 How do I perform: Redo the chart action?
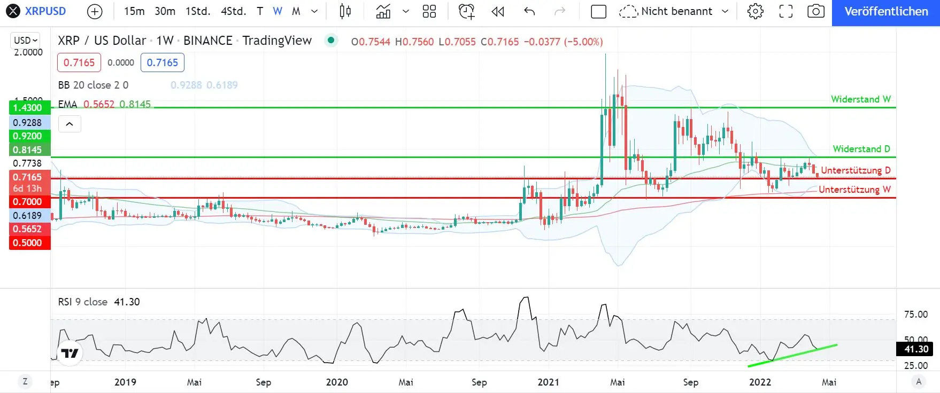(560, 11)
